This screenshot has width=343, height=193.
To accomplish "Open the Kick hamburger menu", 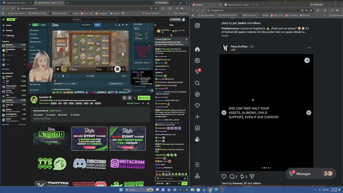I will [3, 20].
